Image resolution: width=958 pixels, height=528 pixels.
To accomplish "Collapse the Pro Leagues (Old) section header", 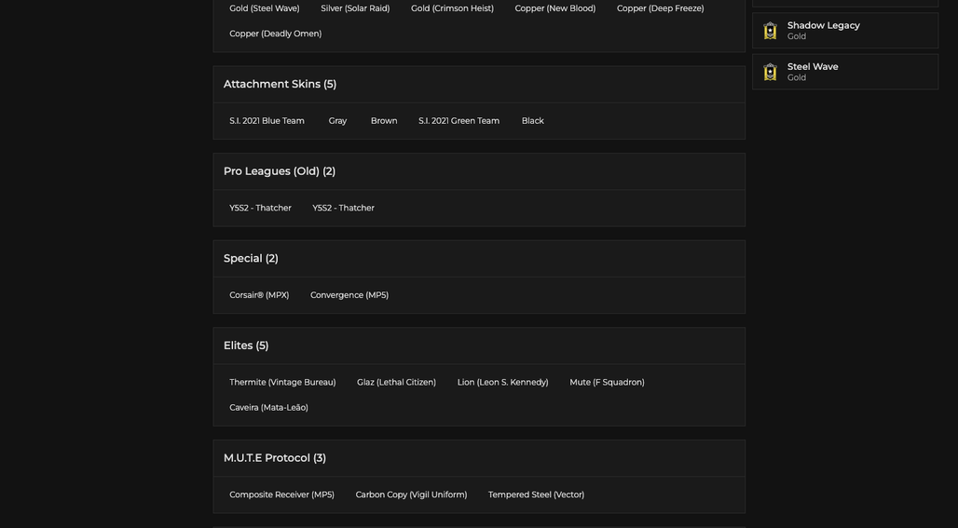I will 479,171.
